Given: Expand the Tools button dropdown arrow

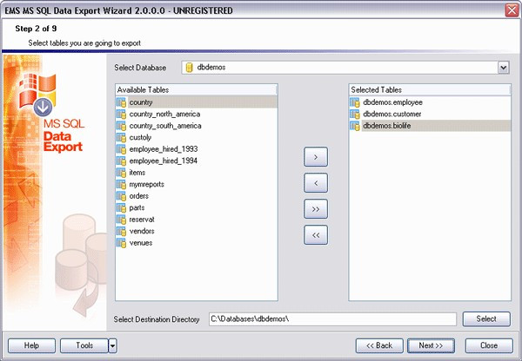Looking at the screenshot, I should click(112, 345).
